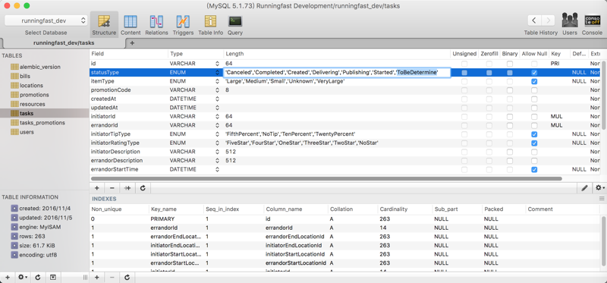607x283 pixels.
Task: Change the type of promotionCode field
Action: (217, 90)
